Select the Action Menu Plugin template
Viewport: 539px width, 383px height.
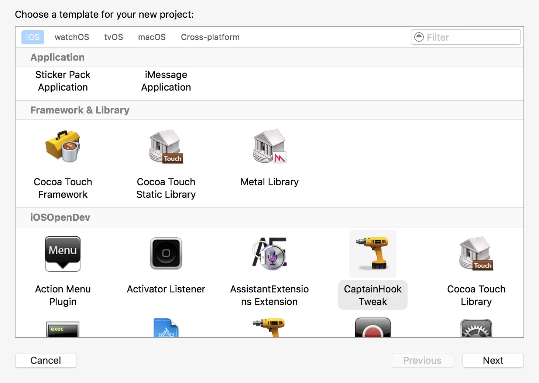pyautogui.click(x=62, y=270)
